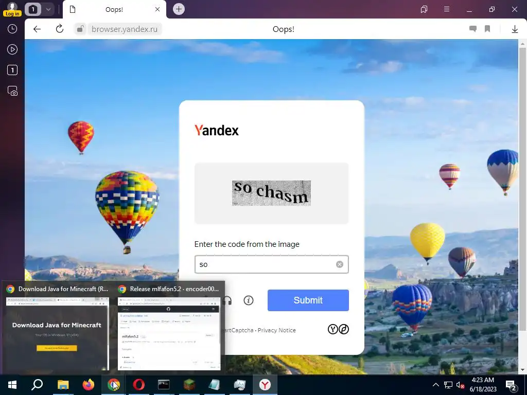527x395 pixels.
Task: Open captcha info icon
Action: pyautogui.click(x=249, y=300)
